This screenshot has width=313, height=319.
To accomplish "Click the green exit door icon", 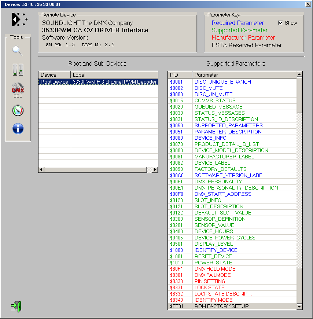I will pyautogui.click(x=16, y=306).
